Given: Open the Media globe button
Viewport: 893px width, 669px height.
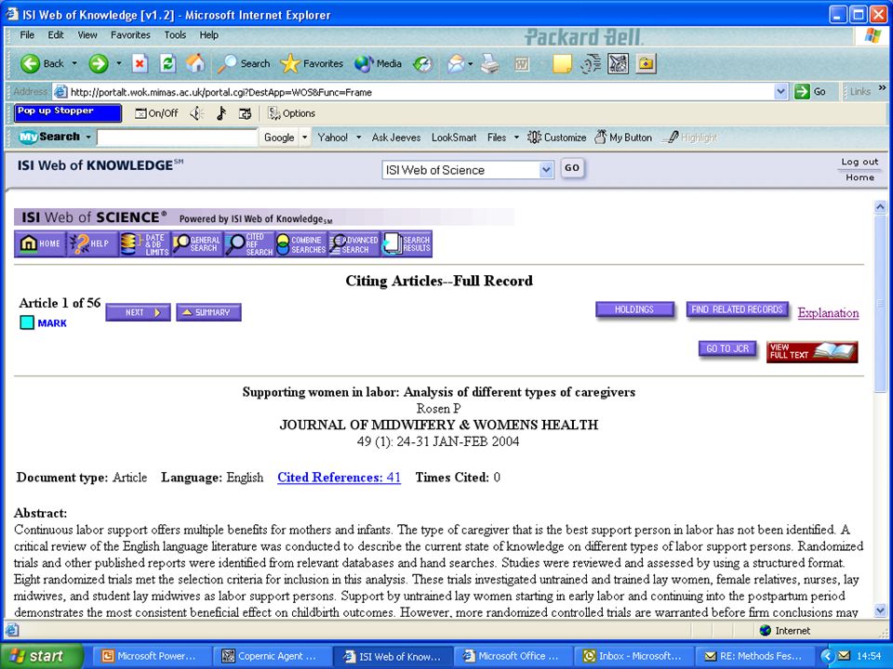Looking at the screenshot, I should (378, 64).
